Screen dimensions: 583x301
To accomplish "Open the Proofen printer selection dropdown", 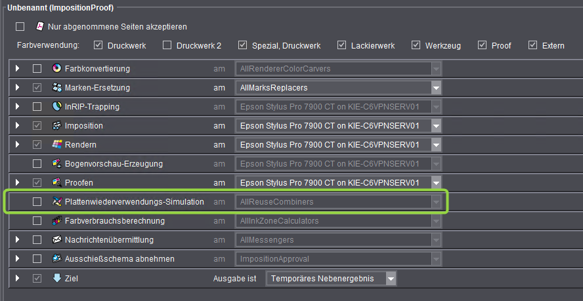I will [x=435, y=182].
